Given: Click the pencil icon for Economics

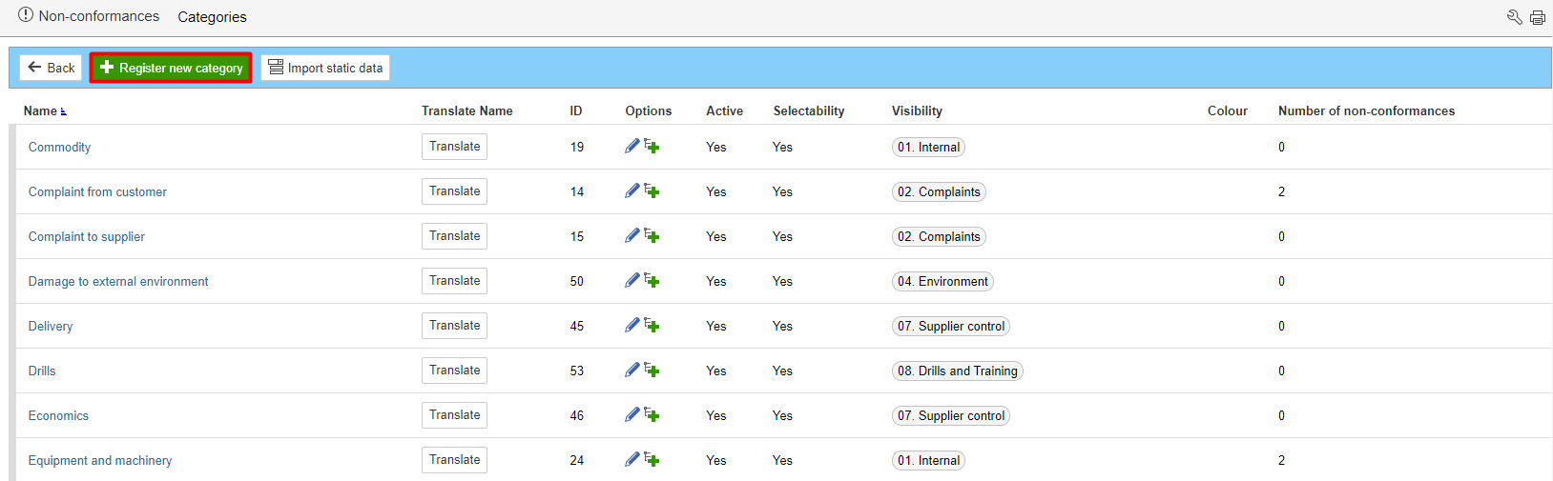Looking at the screenshot, I should (x=632, y=414).
